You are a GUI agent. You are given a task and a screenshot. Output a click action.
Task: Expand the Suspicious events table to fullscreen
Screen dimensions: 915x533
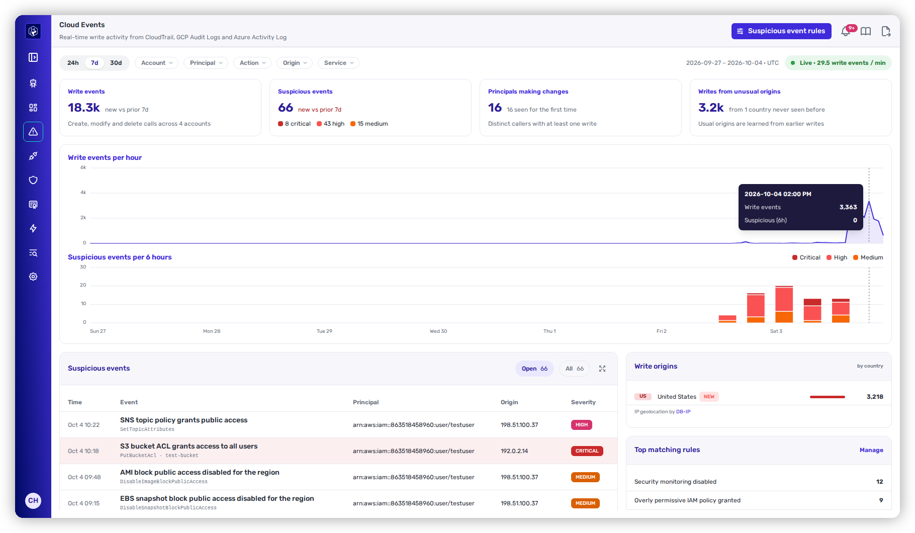(x=602, y=369)
